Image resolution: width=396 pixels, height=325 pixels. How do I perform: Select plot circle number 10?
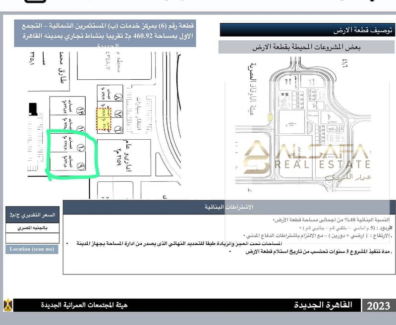[81, 148]
